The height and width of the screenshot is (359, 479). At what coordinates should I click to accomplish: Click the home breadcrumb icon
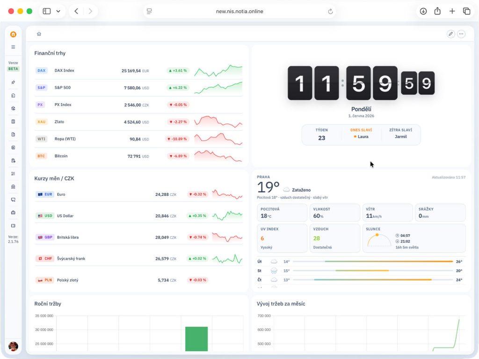click(39, 34)
